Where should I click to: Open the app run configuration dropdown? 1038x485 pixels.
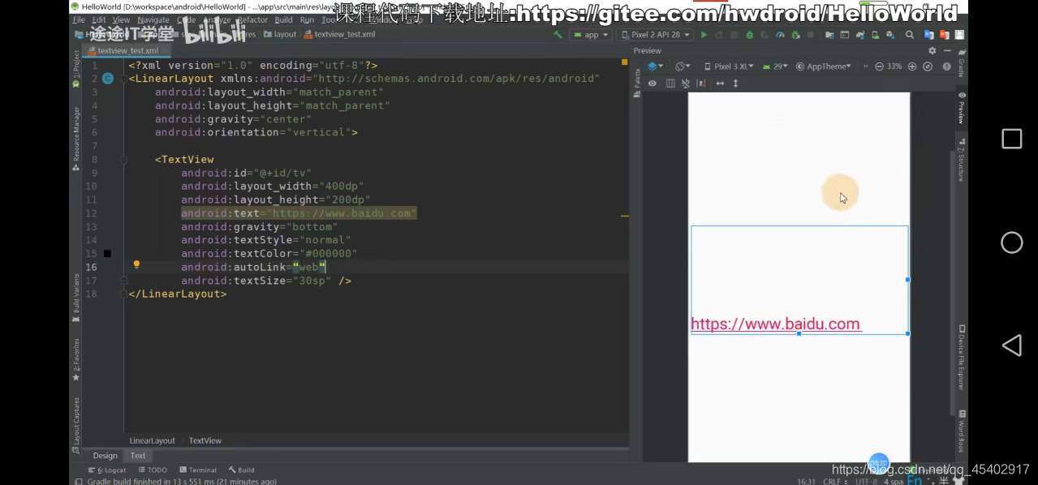(591, 35)
